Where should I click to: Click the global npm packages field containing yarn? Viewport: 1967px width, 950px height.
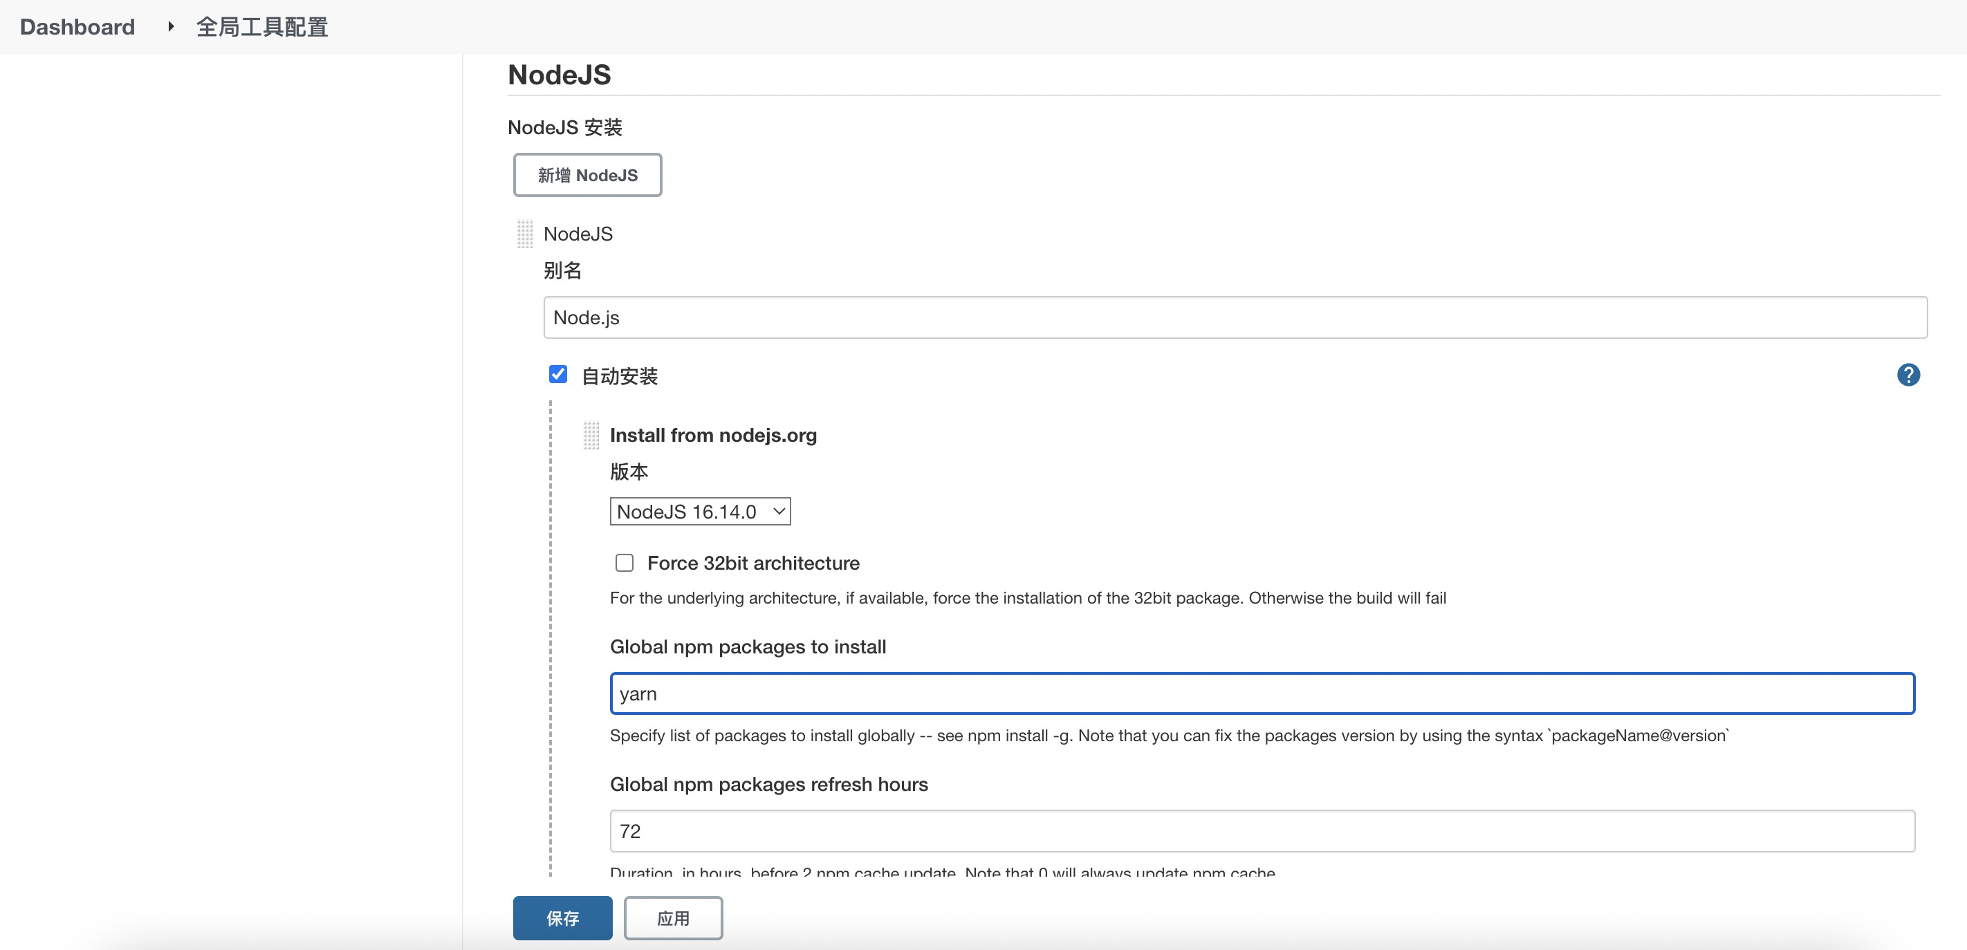[1262, 693]
